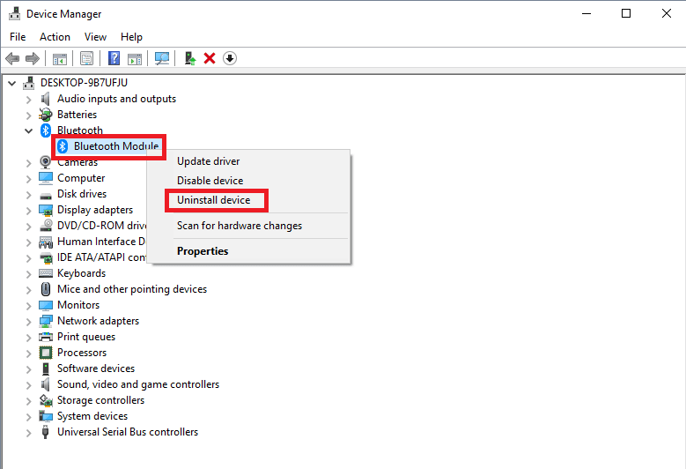Choose Disable device from the context menu
This screenshot has height=469, width=686.
(x=248, y=181)
